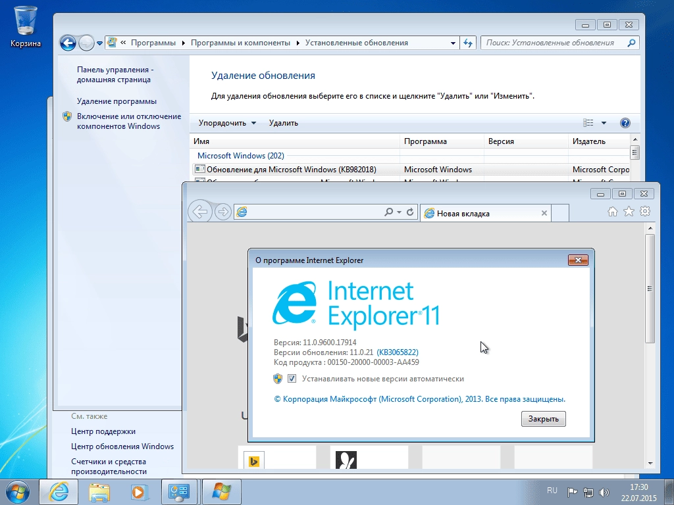This screenshot has height=505, width=674.
Task: Open the volume control tray icon
Action: pos(604,492)
